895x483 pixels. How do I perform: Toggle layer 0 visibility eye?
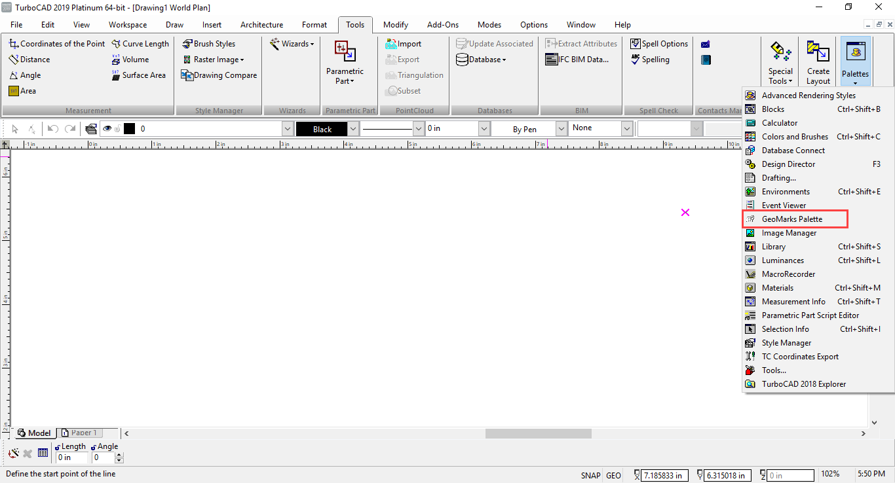(107, 129)
